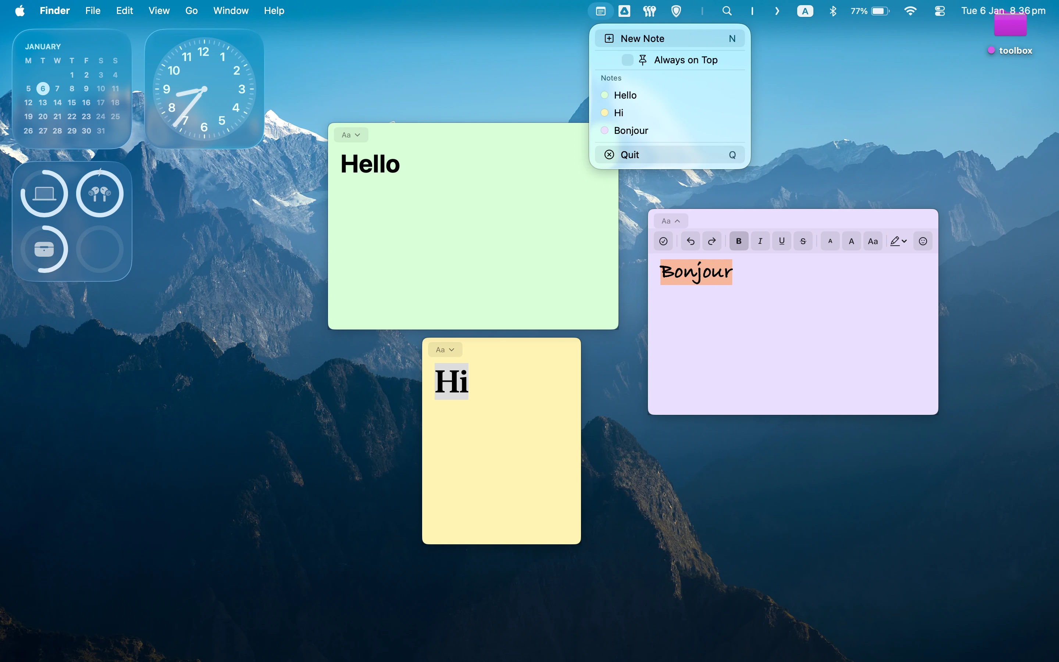Collapse the Aa toolbar on the Bonjour note
This screenshot has height=662, width=1059.
(670, 221)
